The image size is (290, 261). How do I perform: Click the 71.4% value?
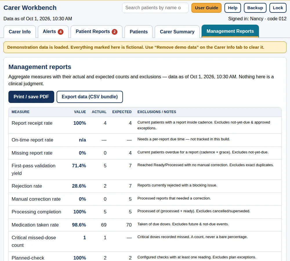point(79,166)
